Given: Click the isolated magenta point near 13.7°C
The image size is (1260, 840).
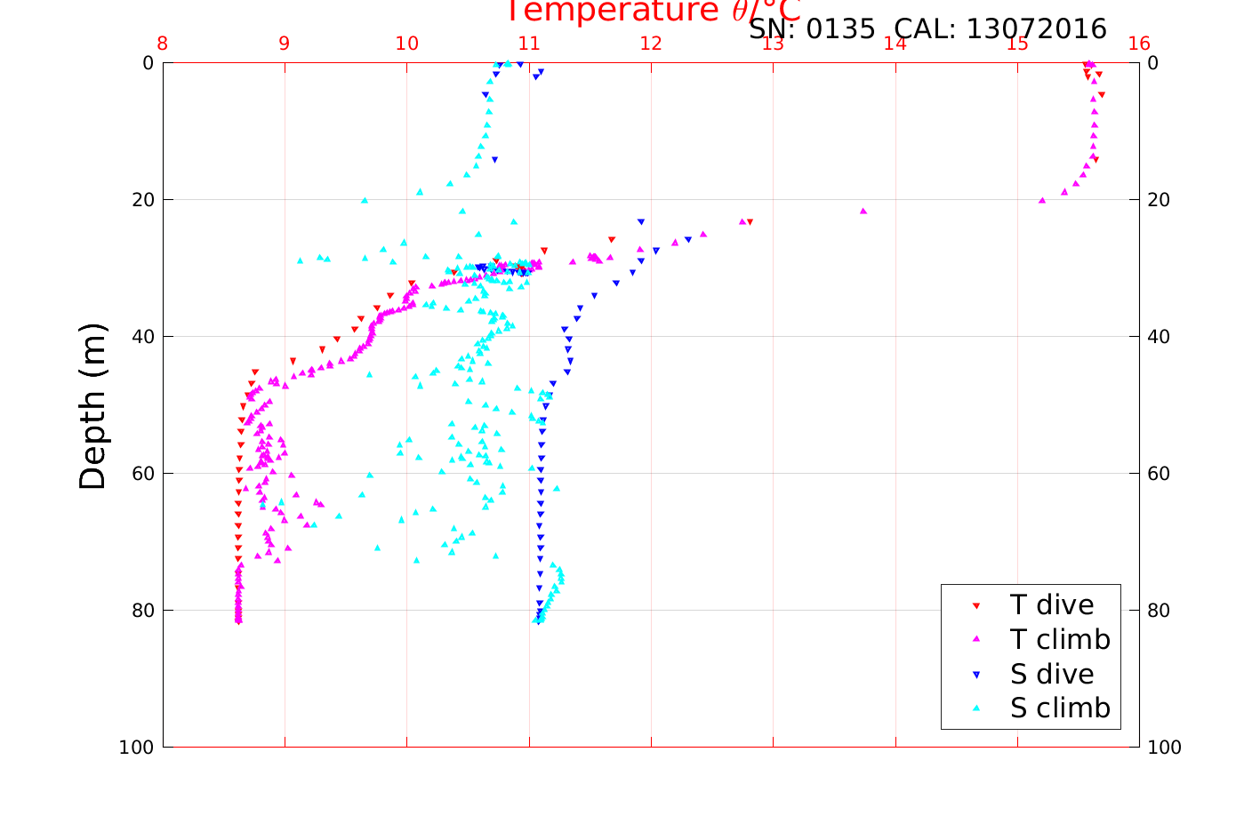Looking at the screenshot, I should pyautogui.click(x=863, y=211).
